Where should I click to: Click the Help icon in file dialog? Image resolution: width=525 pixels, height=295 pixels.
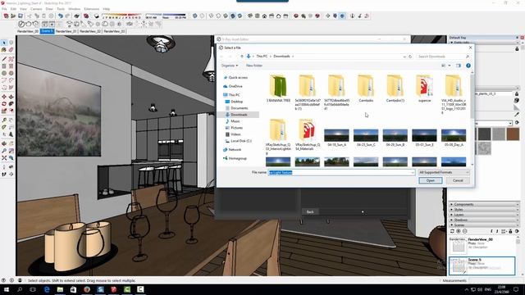coord(468,66)
